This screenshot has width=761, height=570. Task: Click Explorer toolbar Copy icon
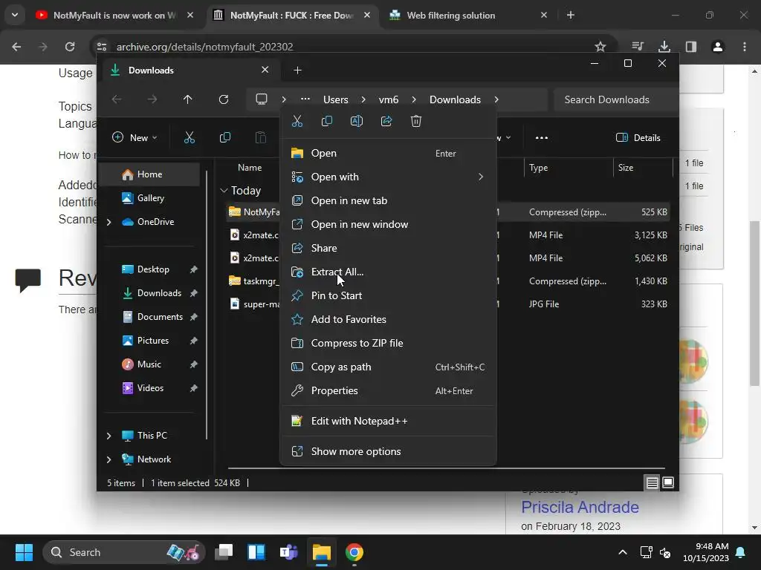[224, 137]
